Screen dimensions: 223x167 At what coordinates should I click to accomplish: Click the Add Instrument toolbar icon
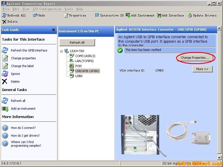(128, 15)
